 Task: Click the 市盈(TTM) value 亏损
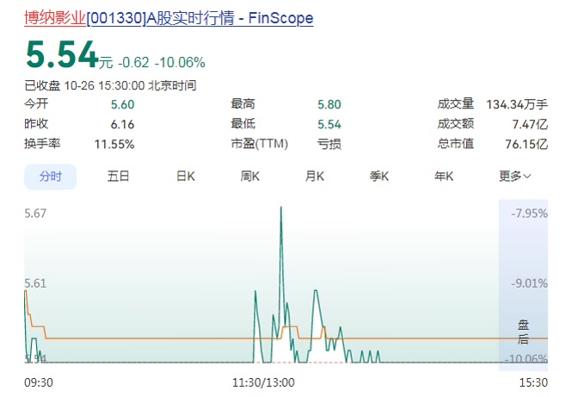[x=329, y=145]
